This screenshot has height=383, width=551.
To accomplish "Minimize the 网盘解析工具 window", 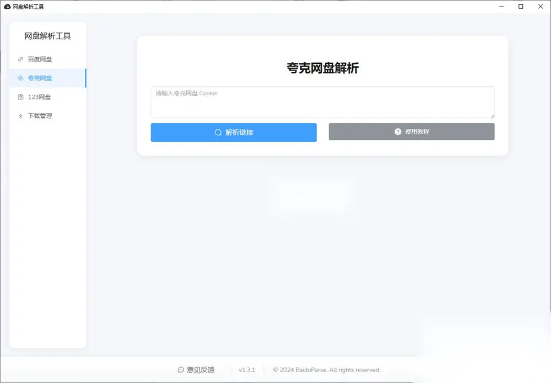I will point(501,7).
